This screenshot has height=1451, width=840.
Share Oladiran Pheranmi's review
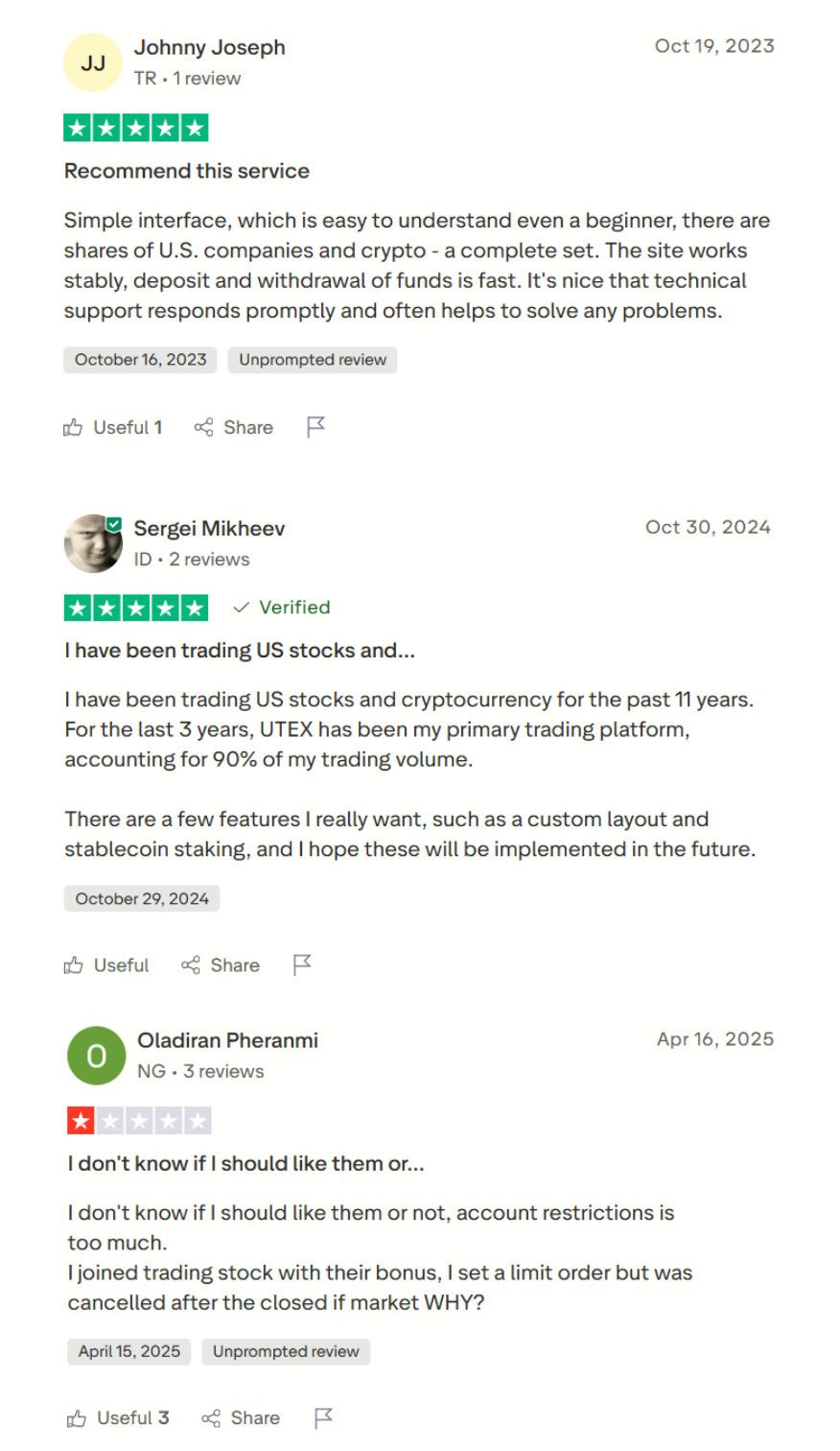coord(241,1418)
